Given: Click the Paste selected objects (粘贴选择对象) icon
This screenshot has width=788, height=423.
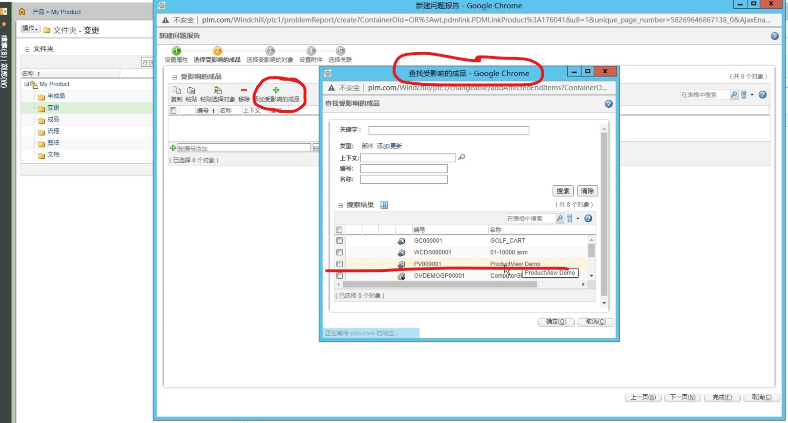Looking at the screenshot, I should click(217, 90).
